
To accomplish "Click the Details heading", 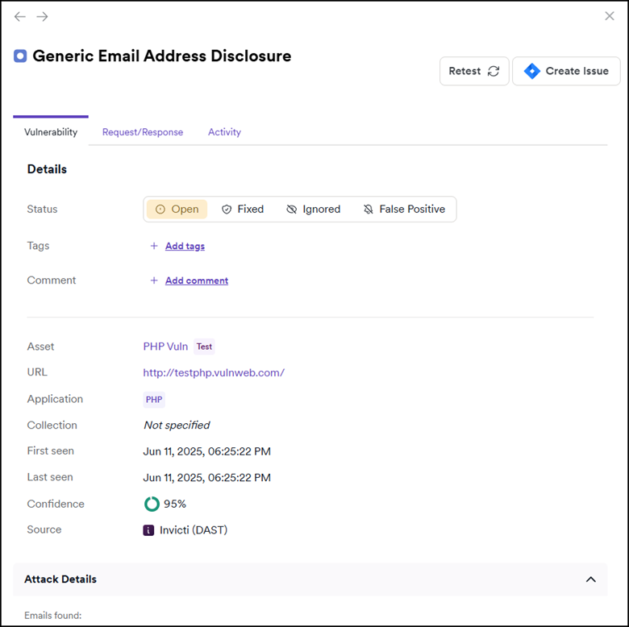I will [x=47, y=169].
